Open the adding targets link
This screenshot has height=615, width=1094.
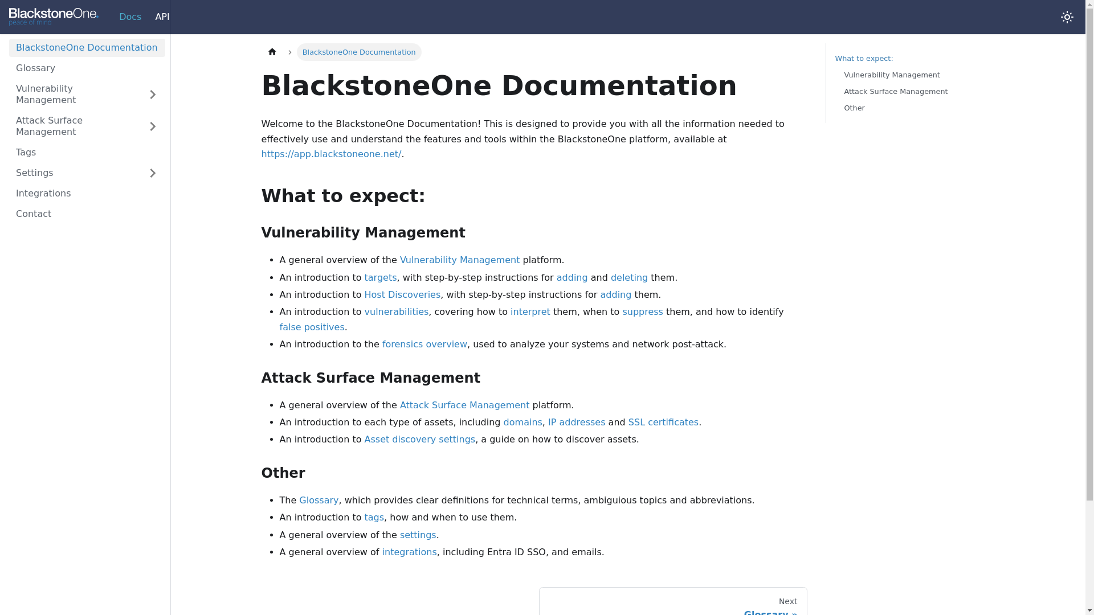(572, 278)
